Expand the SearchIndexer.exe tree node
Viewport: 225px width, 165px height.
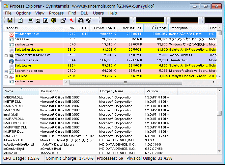coord(6,71)
